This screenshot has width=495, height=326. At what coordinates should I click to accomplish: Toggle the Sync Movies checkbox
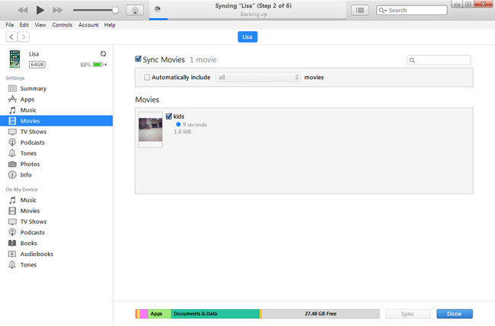[x=138, y=59]
